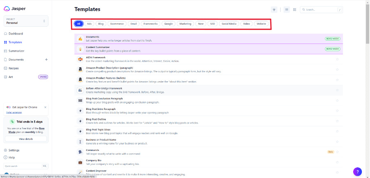
Task: Click Blog Post Outline icon
Action: (80, 121)
